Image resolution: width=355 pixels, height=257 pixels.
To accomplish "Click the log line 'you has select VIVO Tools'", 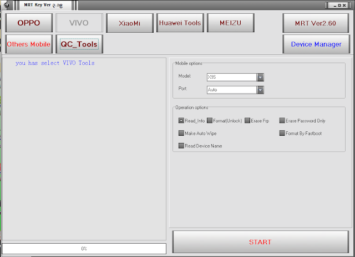I will (x=55, y=63).
